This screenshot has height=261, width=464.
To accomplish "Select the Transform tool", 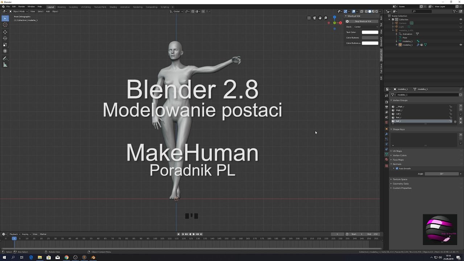I will (x=5, y=51).
